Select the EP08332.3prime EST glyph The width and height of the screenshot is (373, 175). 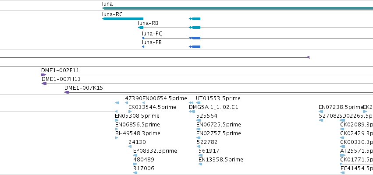coord(135,155)
